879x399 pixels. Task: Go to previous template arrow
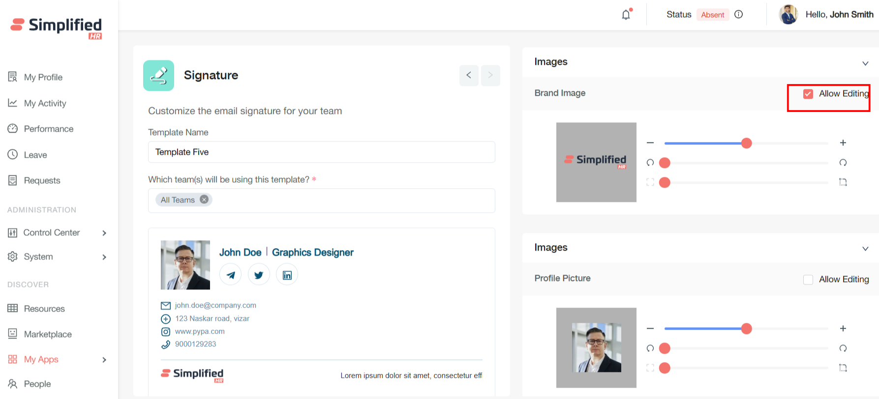(469, 75)
